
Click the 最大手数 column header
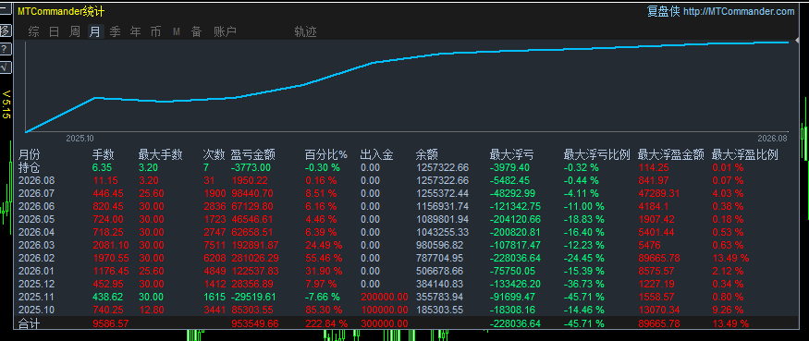coord(161,154)
